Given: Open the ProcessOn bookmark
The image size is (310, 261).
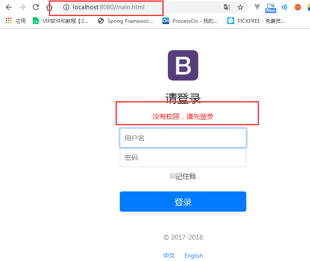Looking at the screenshot, I should pyautogui.click(x=190, y=21).
